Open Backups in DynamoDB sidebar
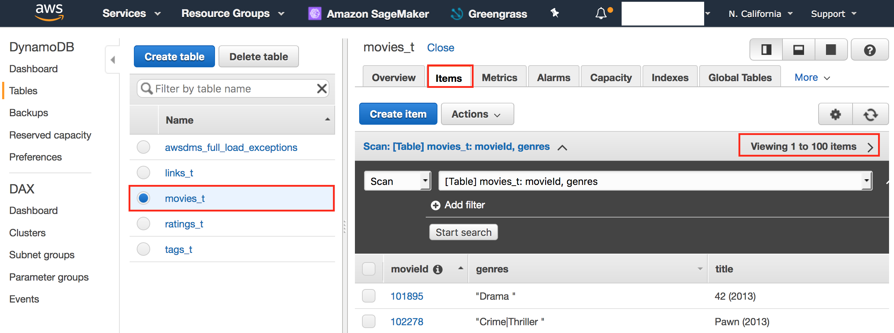Screen dimensions: 894x333 click(29, 113)
